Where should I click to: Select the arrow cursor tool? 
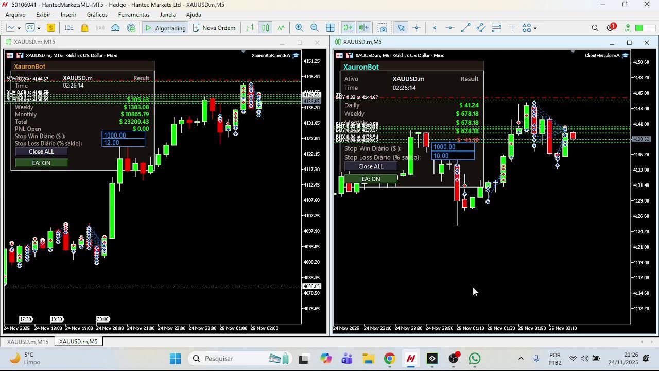(x=401, y=28)
